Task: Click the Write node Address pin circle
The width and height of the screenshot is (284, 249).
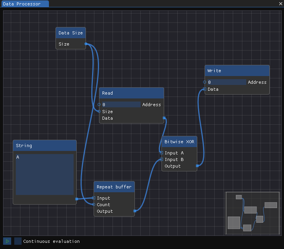Action: [x=205, y=82]
